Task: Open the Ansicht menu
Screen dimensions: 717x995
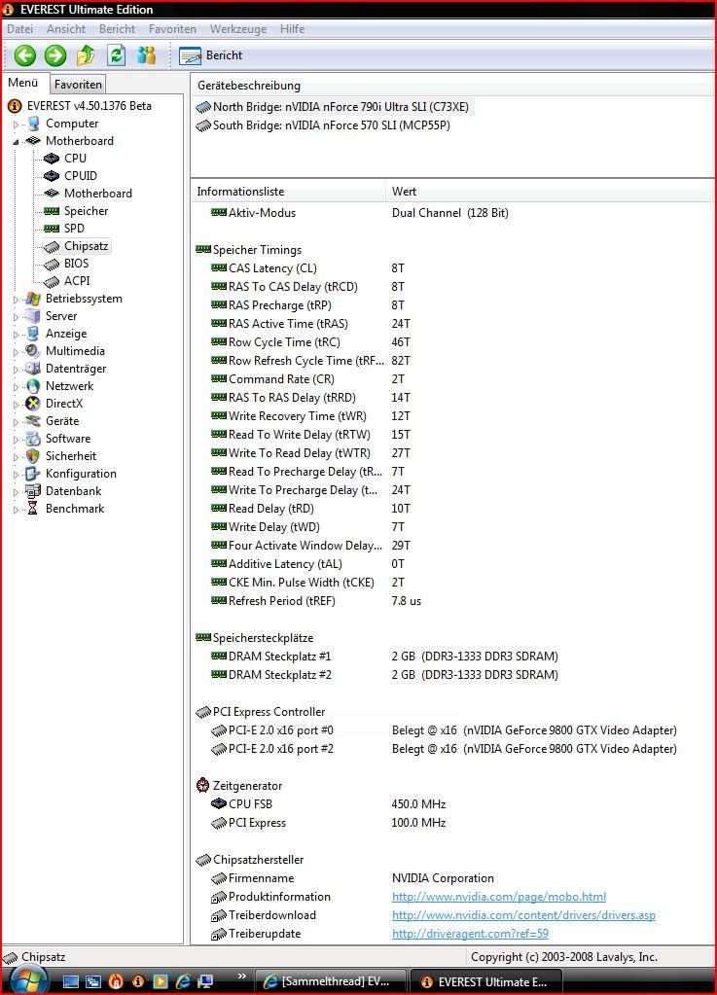Action: 66,29
